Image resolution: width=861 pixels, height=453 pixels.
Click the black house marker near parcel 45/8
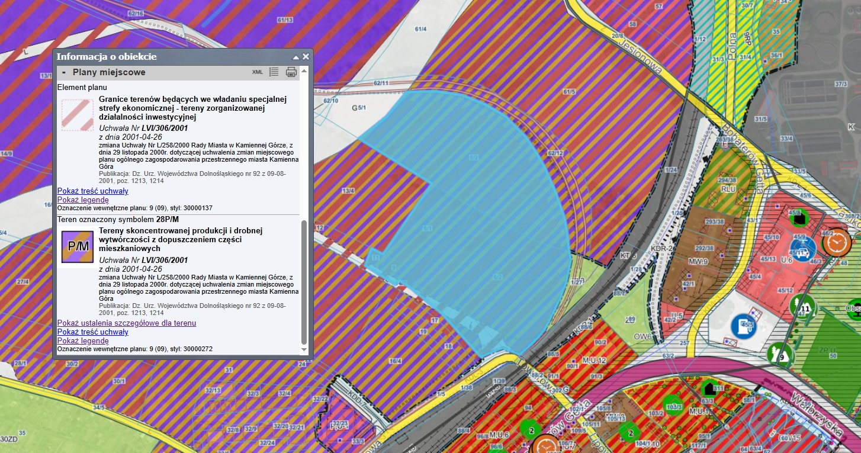(800, 219)
